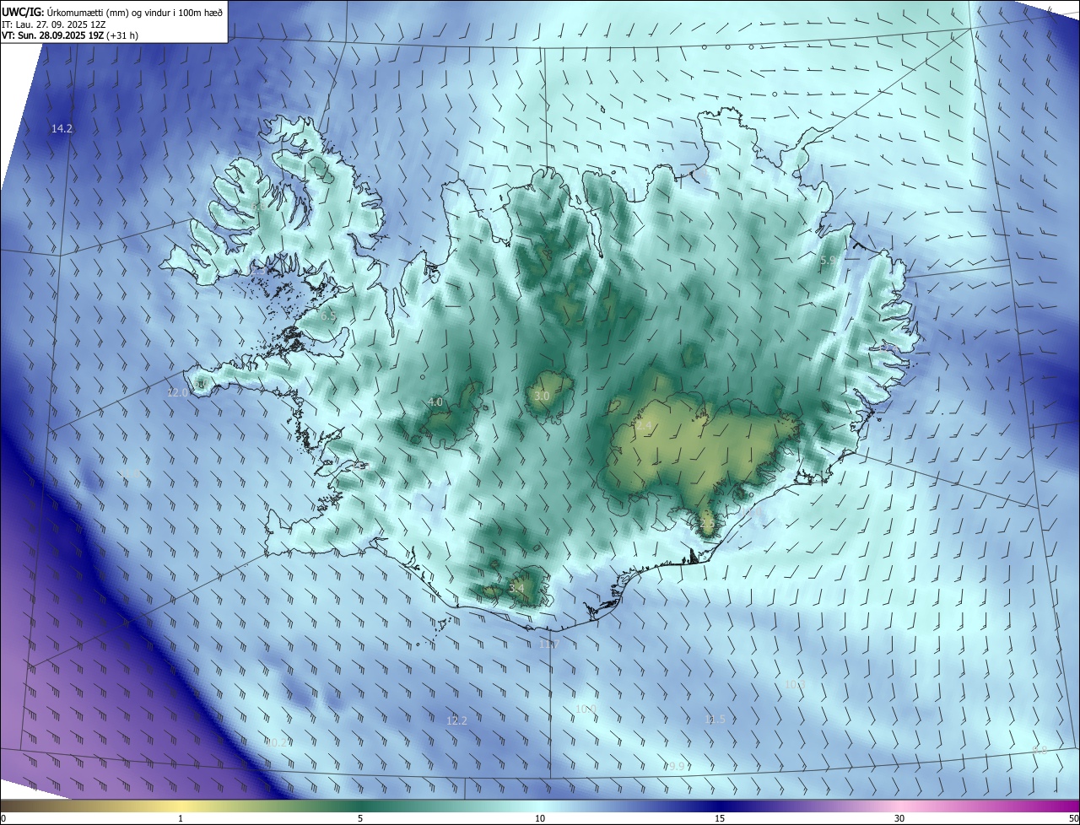The height and width of the screenshot is (825, 1080).
Task: Click the 6.5 value label in the Westfjords area
Action: coord(327,315)
